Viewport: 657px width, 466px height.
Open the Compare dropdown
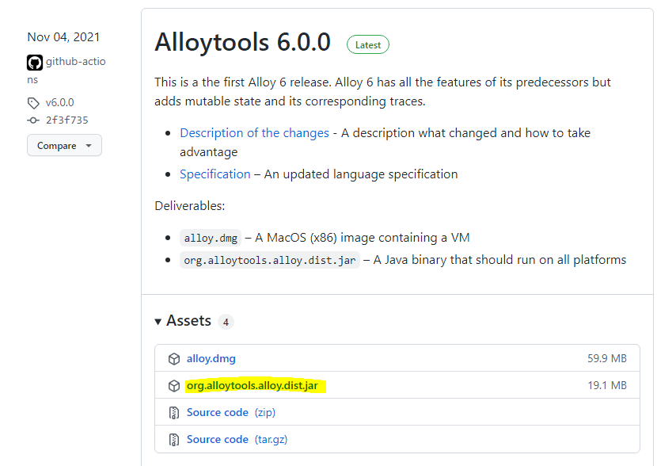(x=65, y=146)
